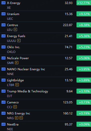Click the E badge next to CCJ

(15, 107)
